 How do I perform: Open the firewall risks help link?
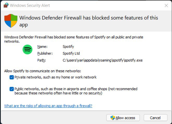(x=48, y=106)
